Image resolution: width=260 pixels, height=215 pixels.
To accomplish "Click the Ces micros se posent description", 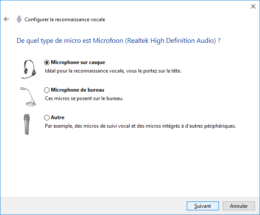I will [x=84, y=98].
